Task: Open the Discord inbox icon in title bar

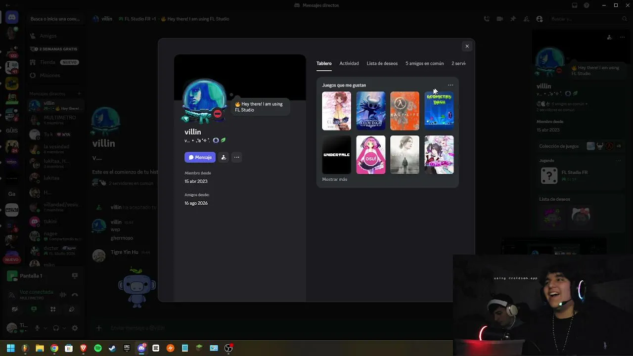Action: [x=575, y=5]
